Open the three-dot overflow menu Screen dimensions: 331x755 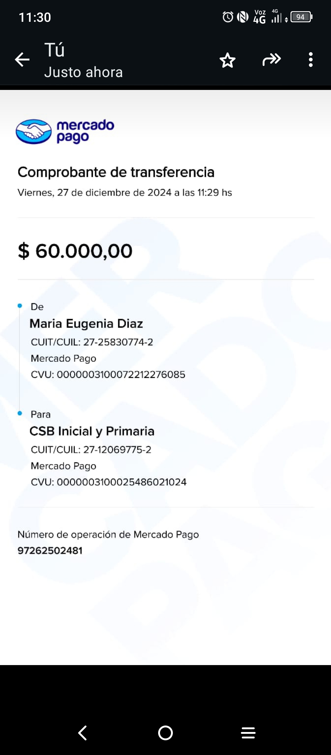pyautogui.click(x=310, y=60)
